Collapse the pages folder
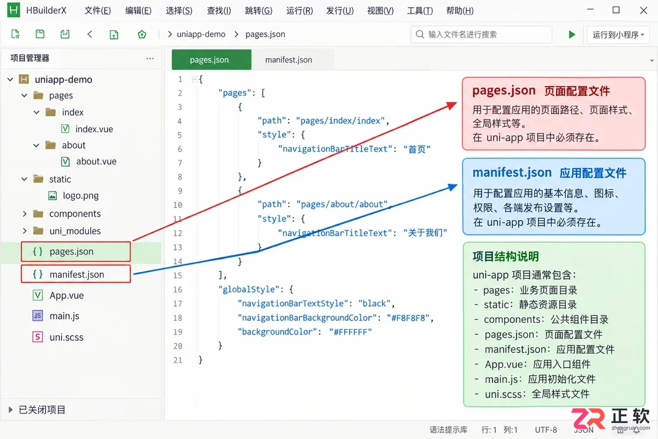Screen dimensions: 658x439 24,95
